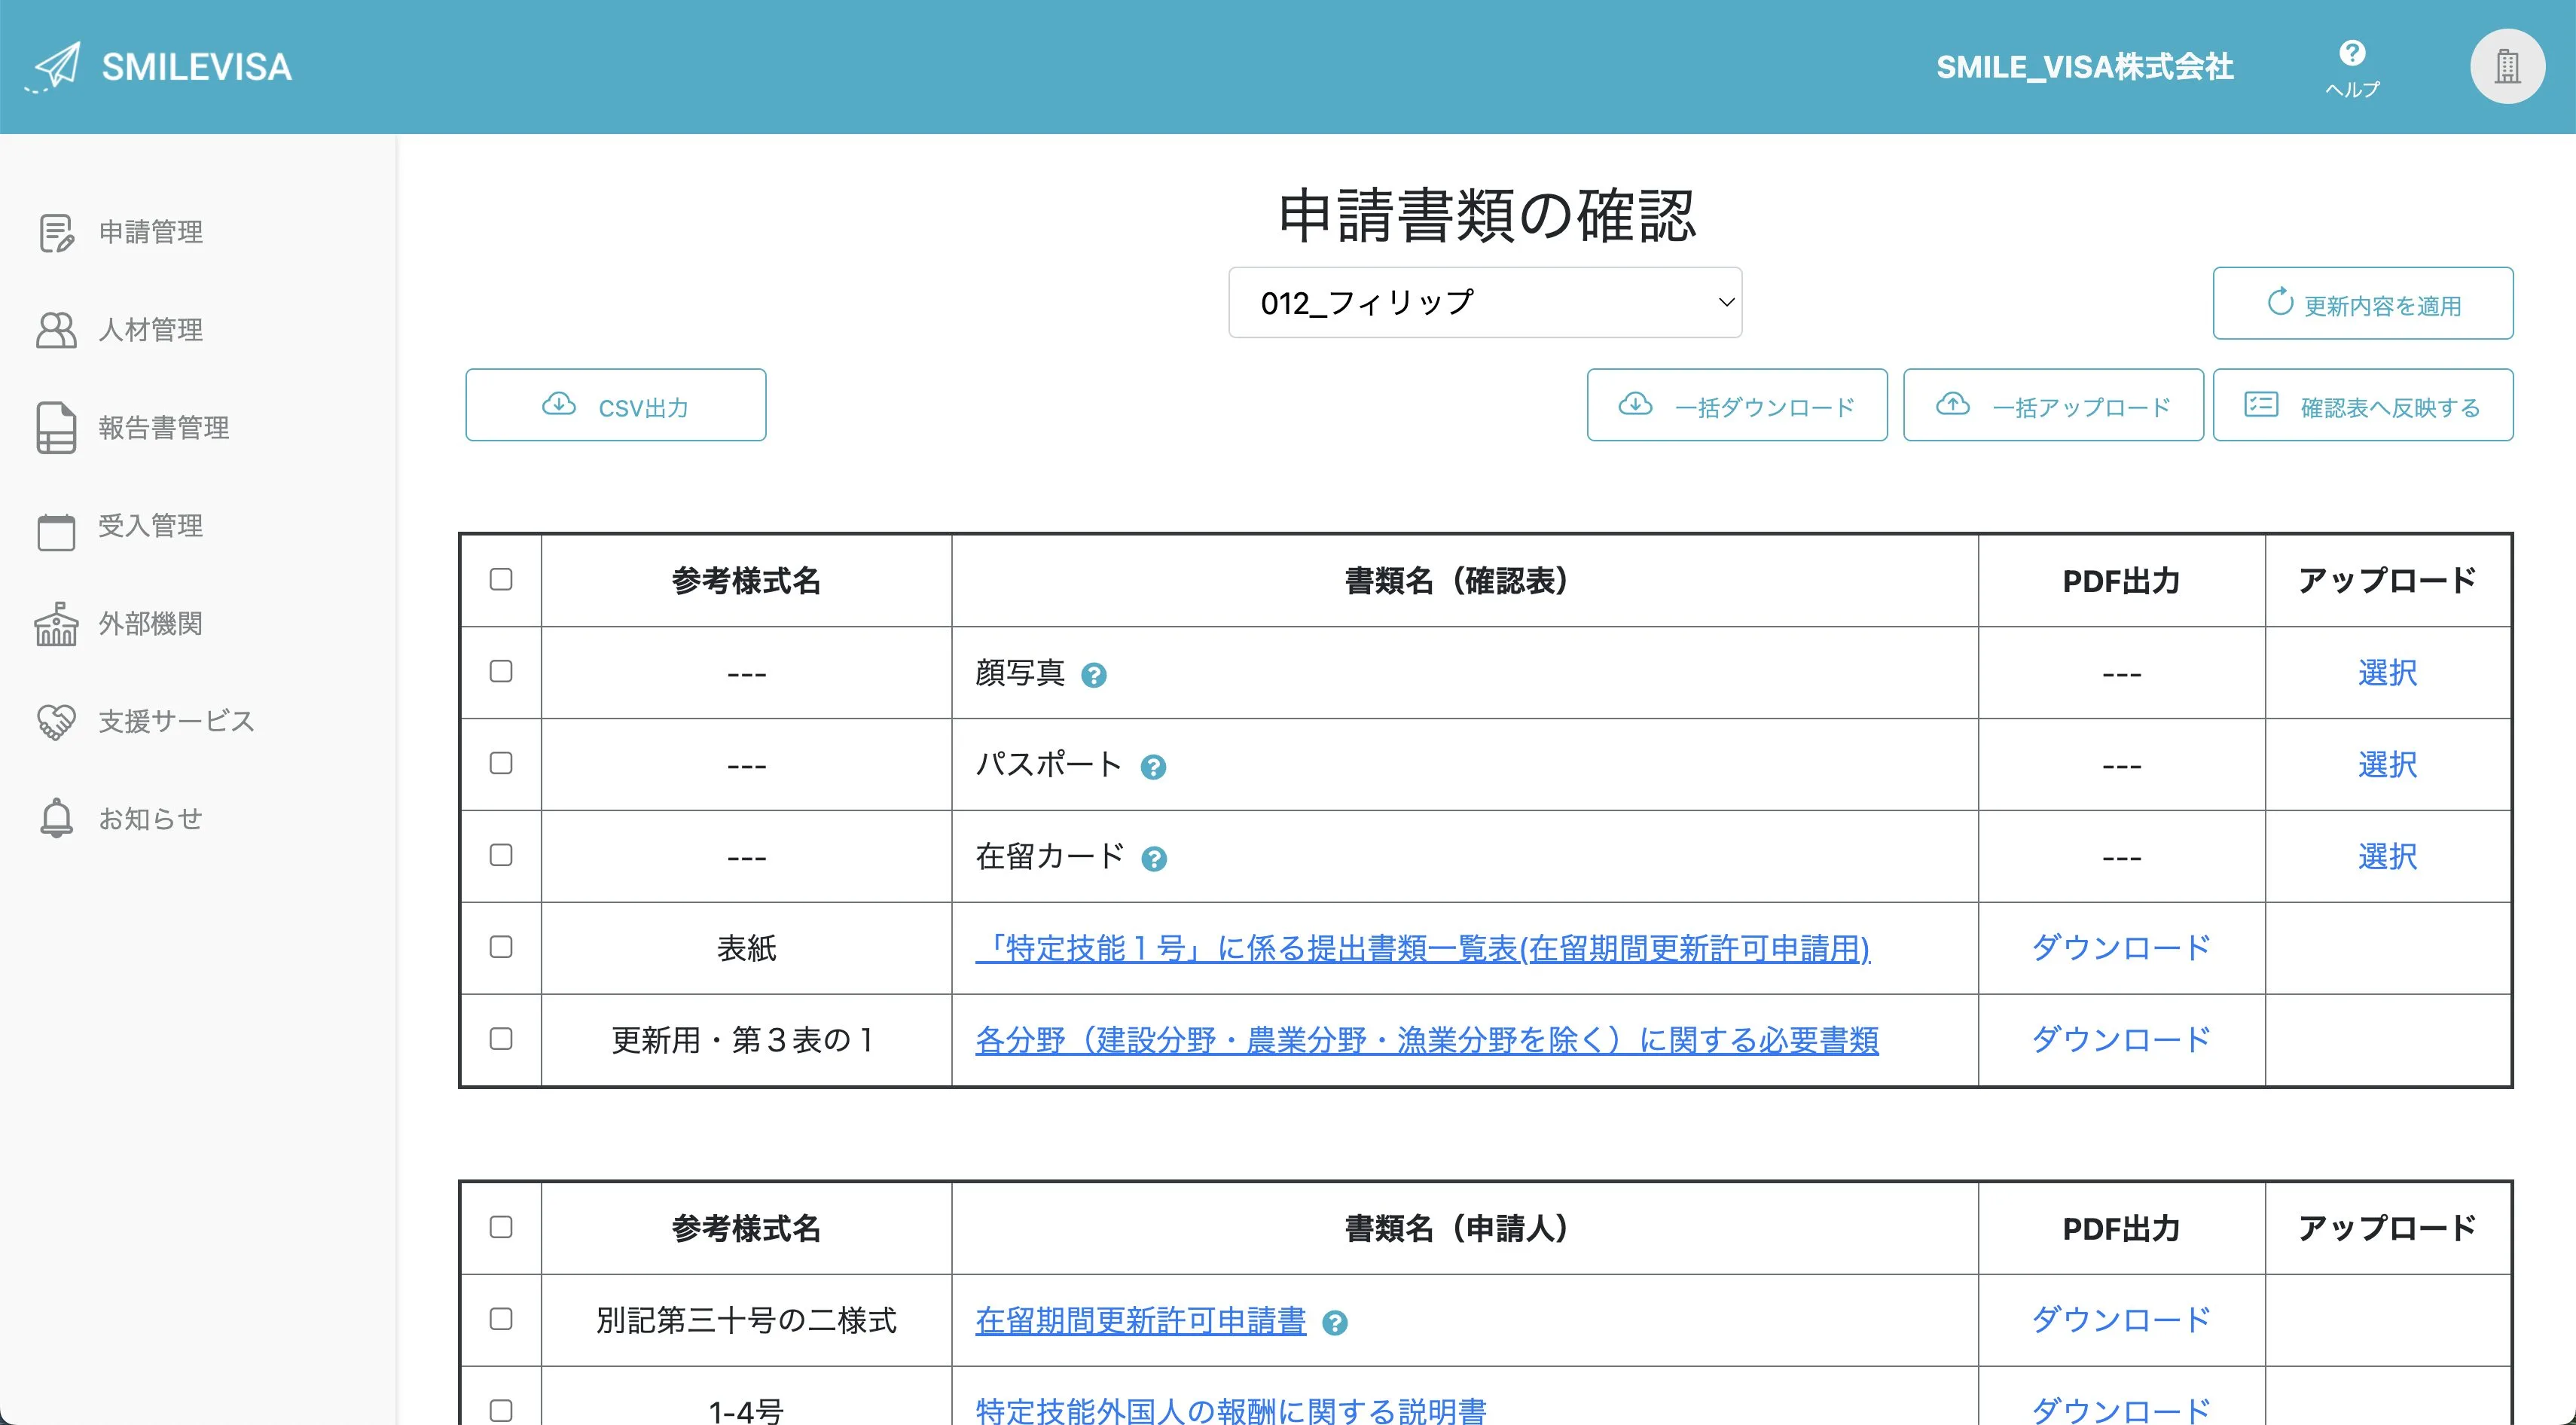Show the help popup for 在留カード

1155,857
